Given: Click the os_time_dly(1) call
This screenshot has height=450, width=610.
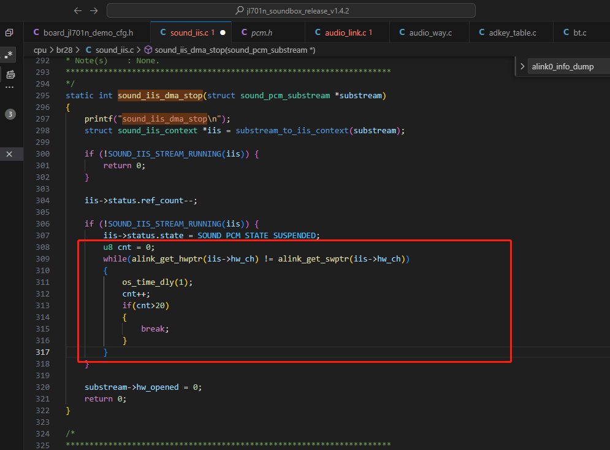Looking at the screenshot, I should point(157,282).
